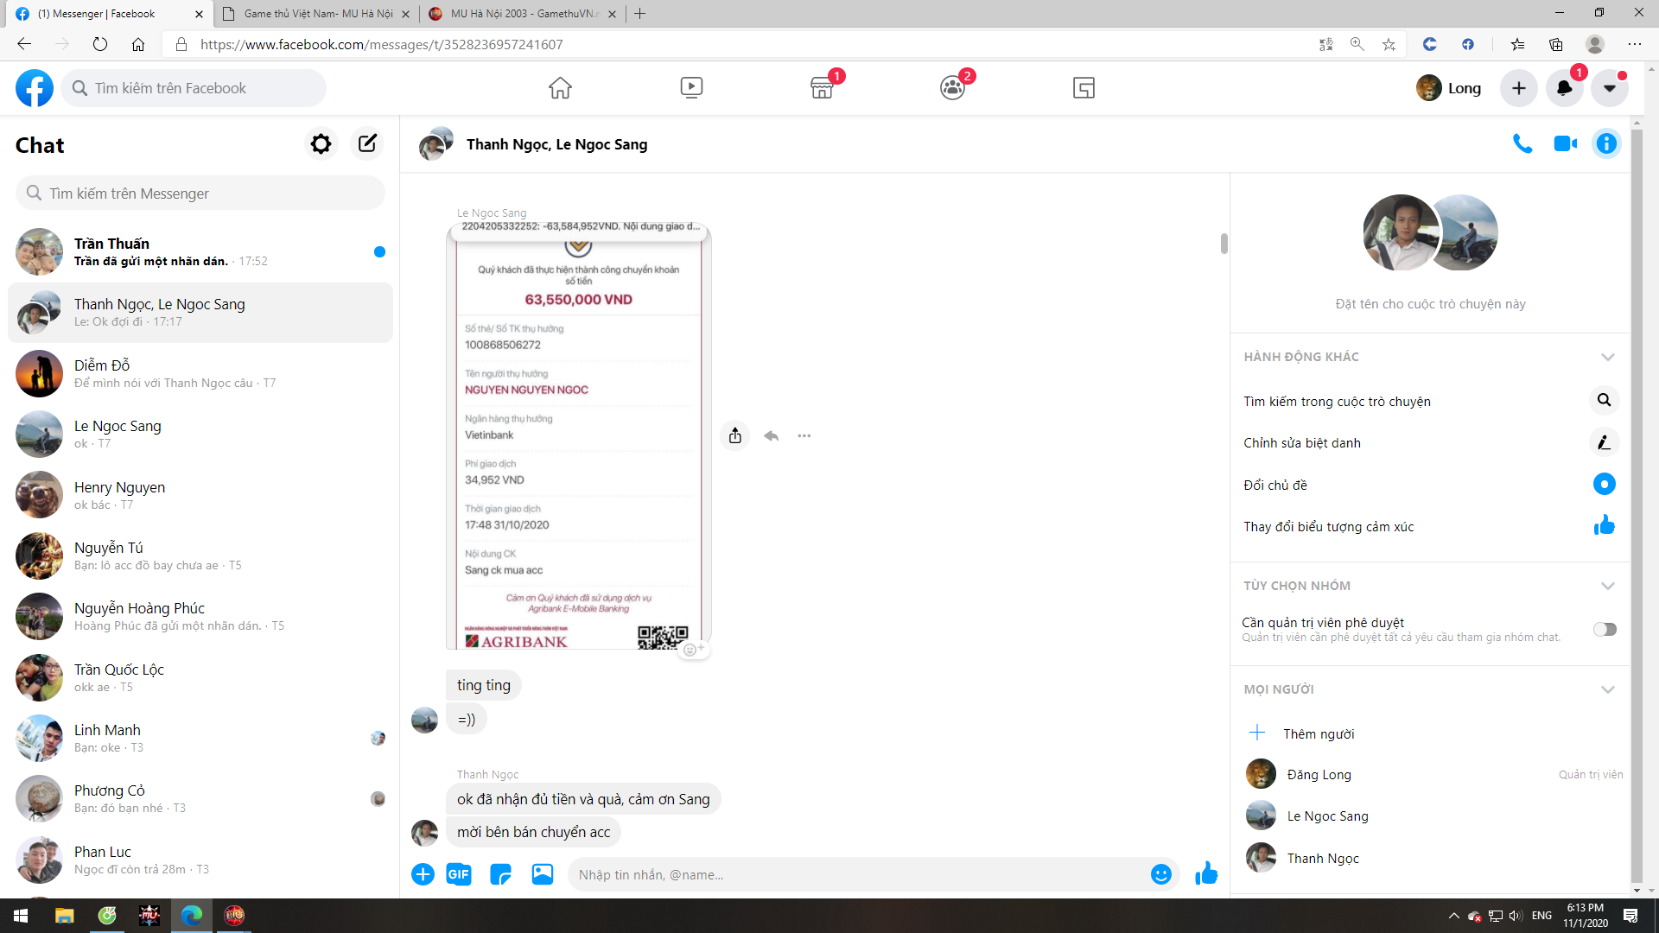Attach a photo using image icon
Viewport: 1659px width, 933px height.
click(543, 874)
